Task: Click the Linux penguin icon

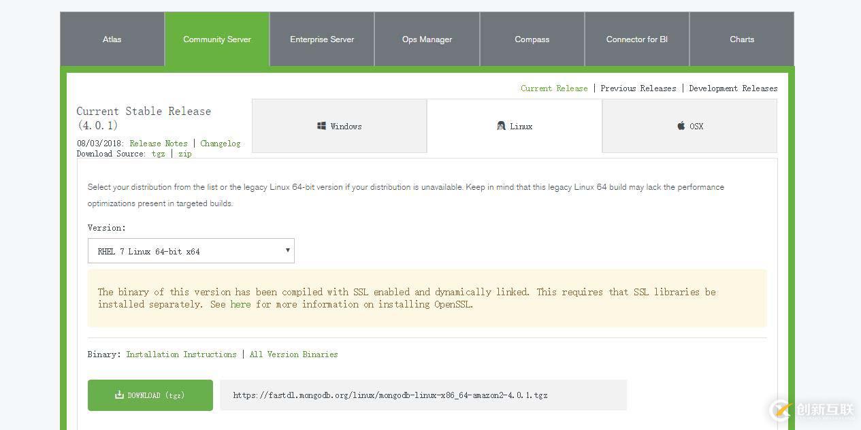Action: tap(501, 126)
